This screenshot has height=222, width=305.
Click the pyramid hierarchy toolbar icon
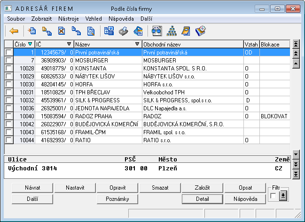coord(171,31)
